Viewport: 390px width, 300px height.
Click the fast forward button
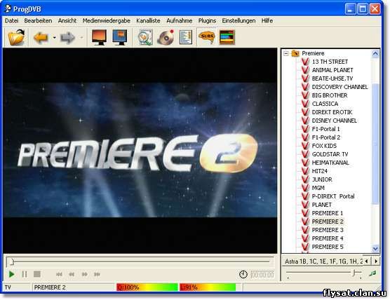pos(85,274)
